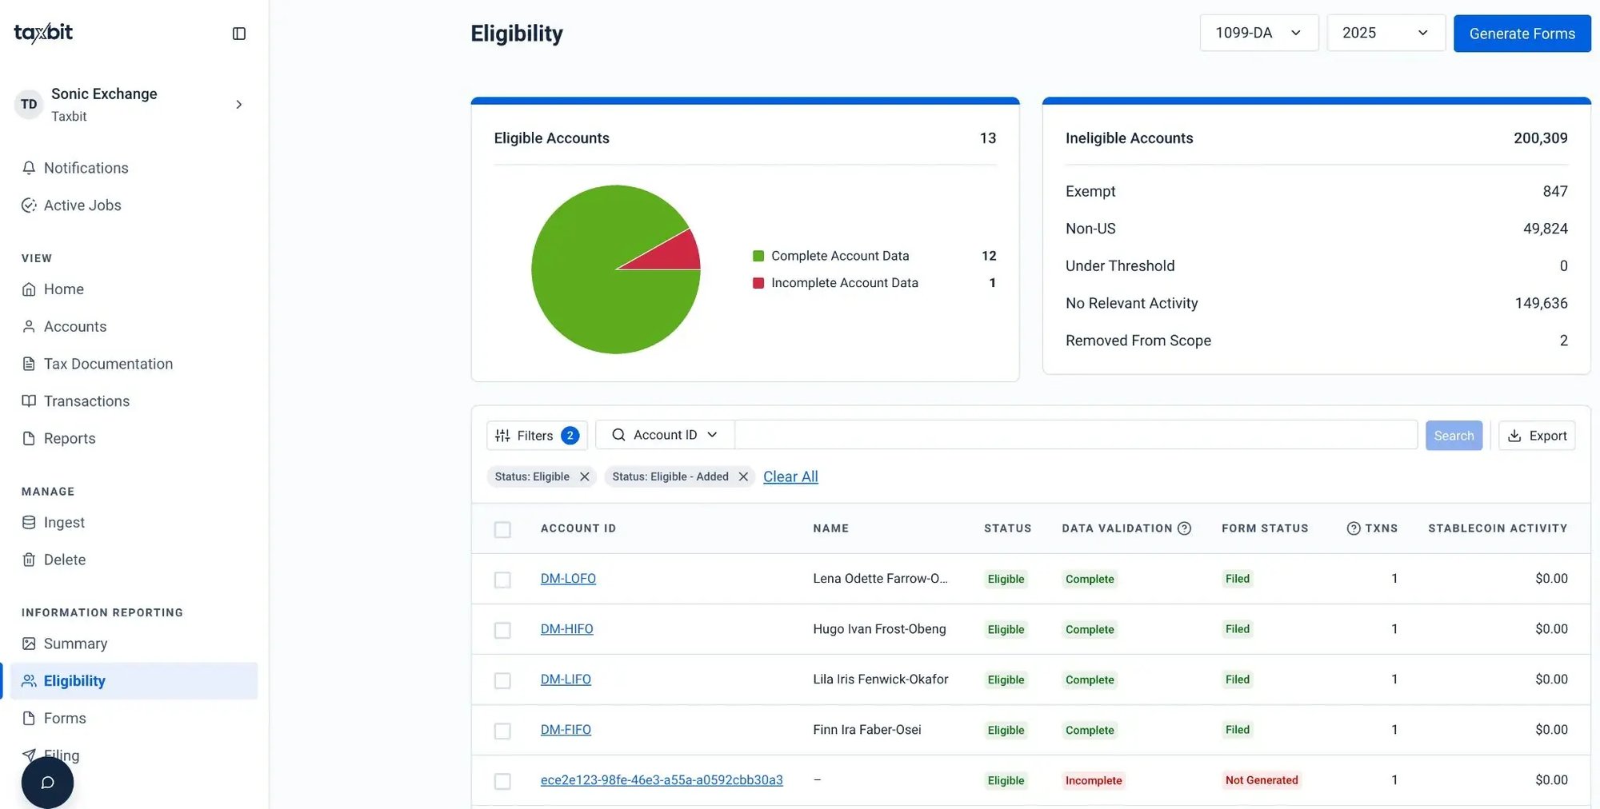Remove the Status: Eligible filter chip

(585, 476)
